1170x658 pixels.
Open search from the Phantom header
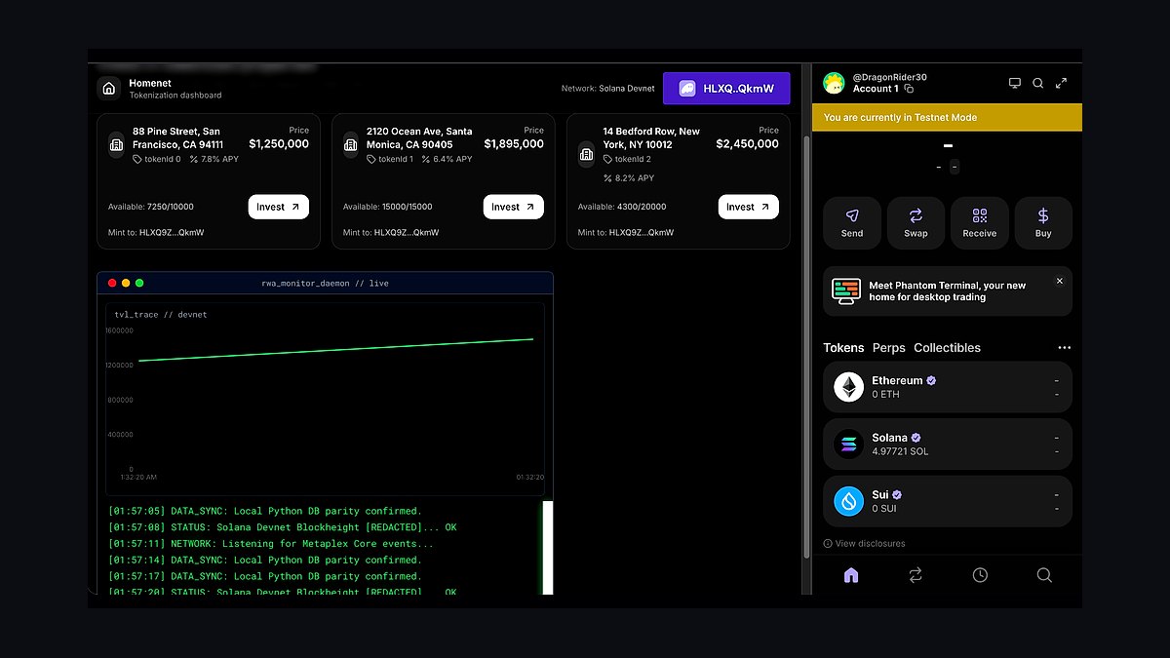coord(1038,83)
